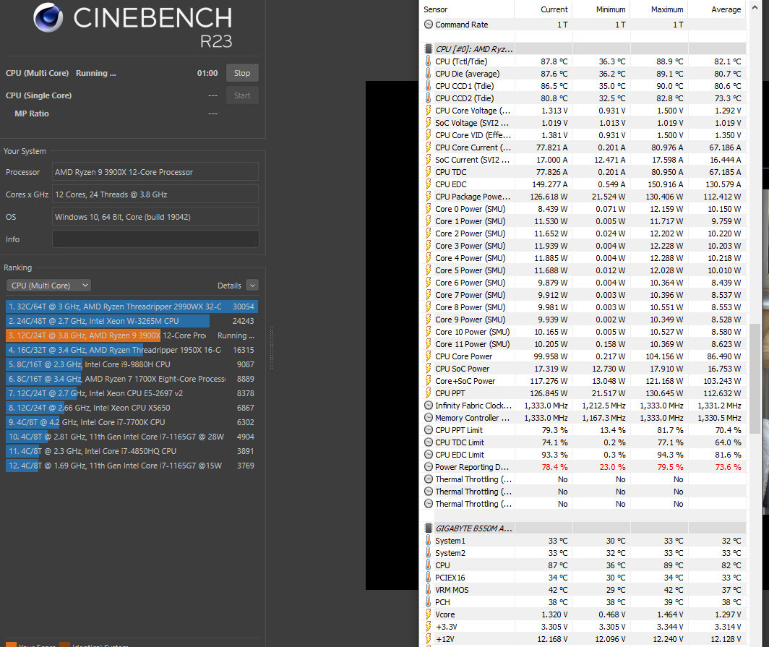This screenshot has width=769, height=647.
Task: Click the Processor field in Your System
Action: pyautogui.click(x=155, y=172)
